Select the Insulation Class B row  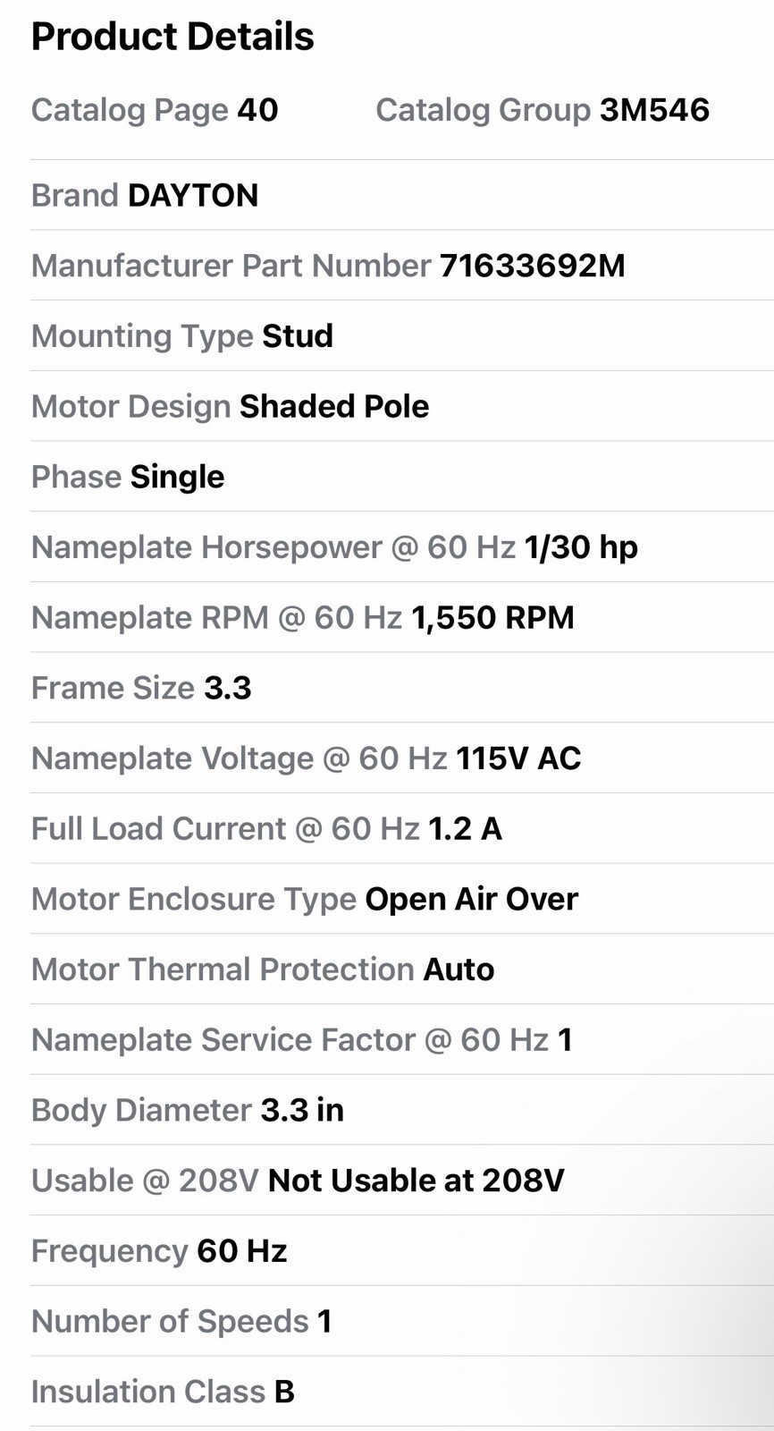pyautogui.click(x=402, y=1392)
